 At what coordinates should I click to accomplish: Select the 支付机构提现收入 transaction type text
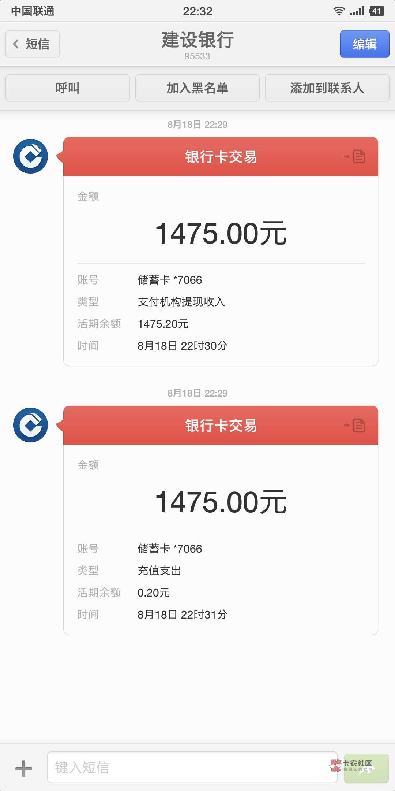[x=181, y=302]
